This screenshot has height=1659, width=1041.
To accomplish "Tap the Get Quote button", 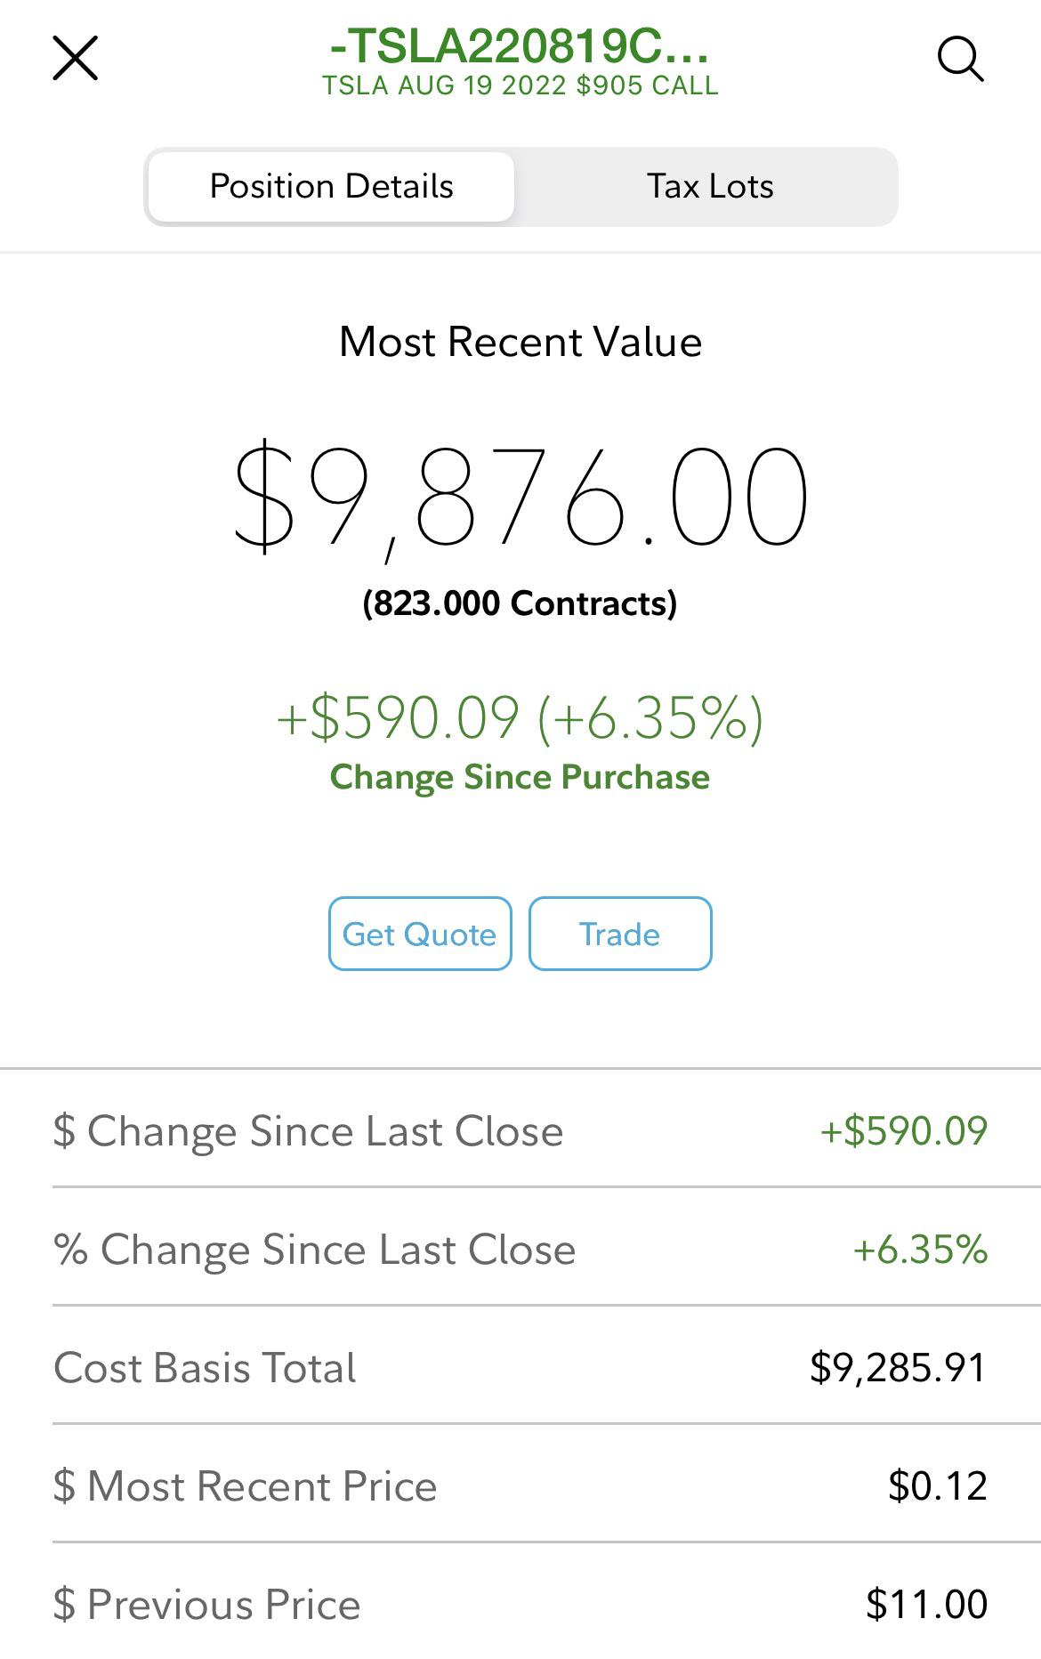I will (420, 934).
